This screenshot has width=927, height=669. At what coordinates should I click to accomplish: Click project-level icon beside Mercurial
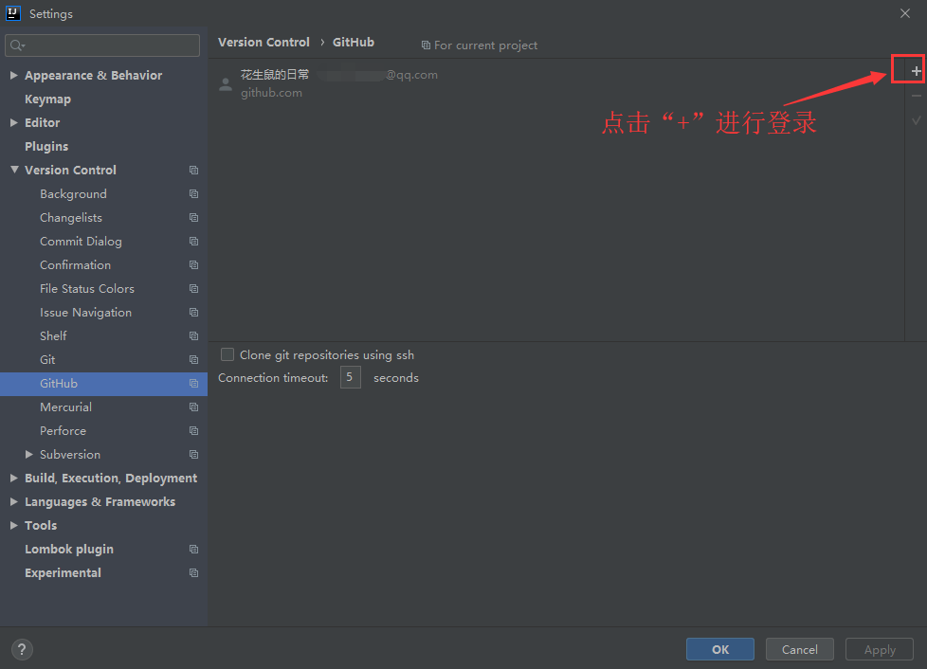tap(193, 407)
